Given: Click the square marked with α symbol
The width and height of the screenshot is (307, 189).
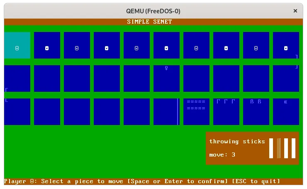Looking at the screenshot, I should pyautogui.click(x=286, y=112).
